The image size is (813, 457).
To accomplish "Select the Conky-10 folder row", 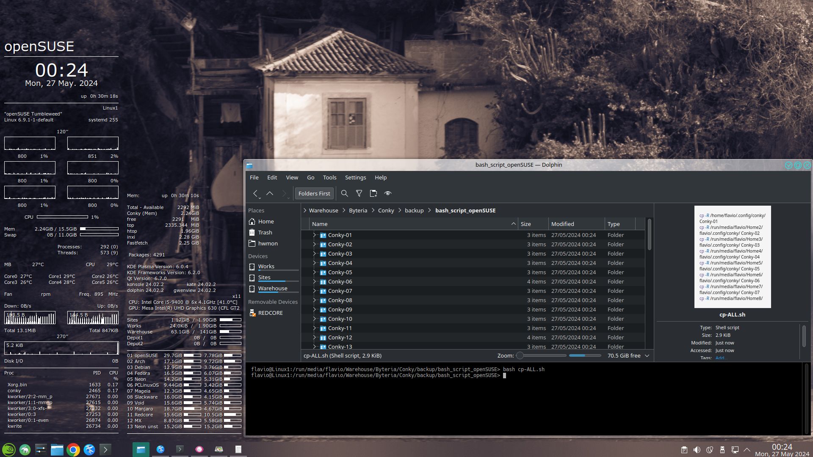I will click(x=473, y=319).
